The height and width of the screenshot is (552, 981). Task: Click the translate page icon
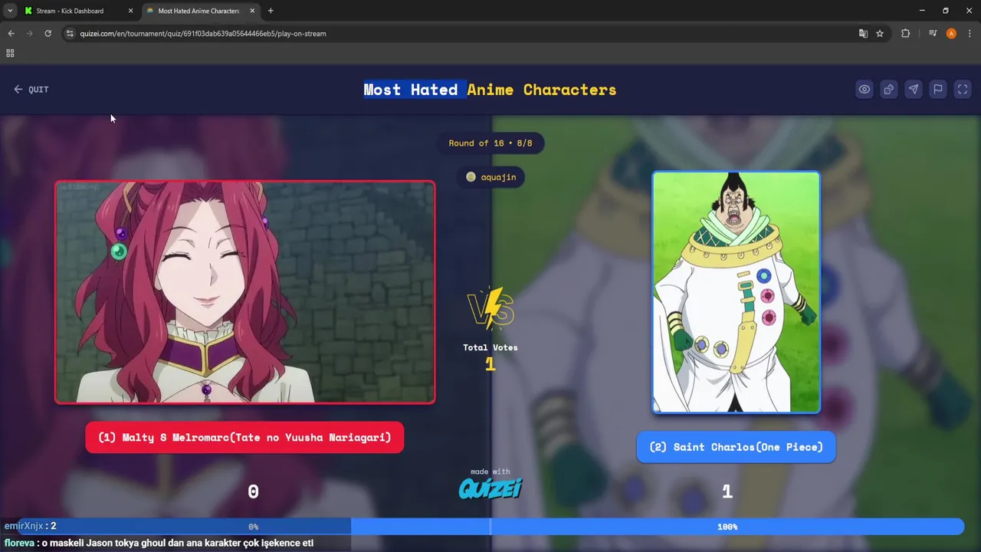pyautogui.click(x=863, y=34)
